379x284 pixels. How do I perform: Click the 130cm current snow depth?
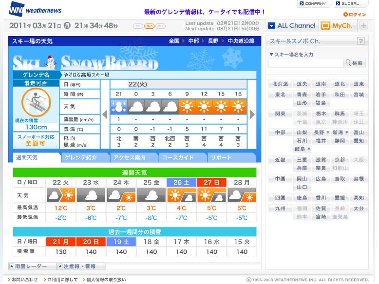tap(36, 127)
